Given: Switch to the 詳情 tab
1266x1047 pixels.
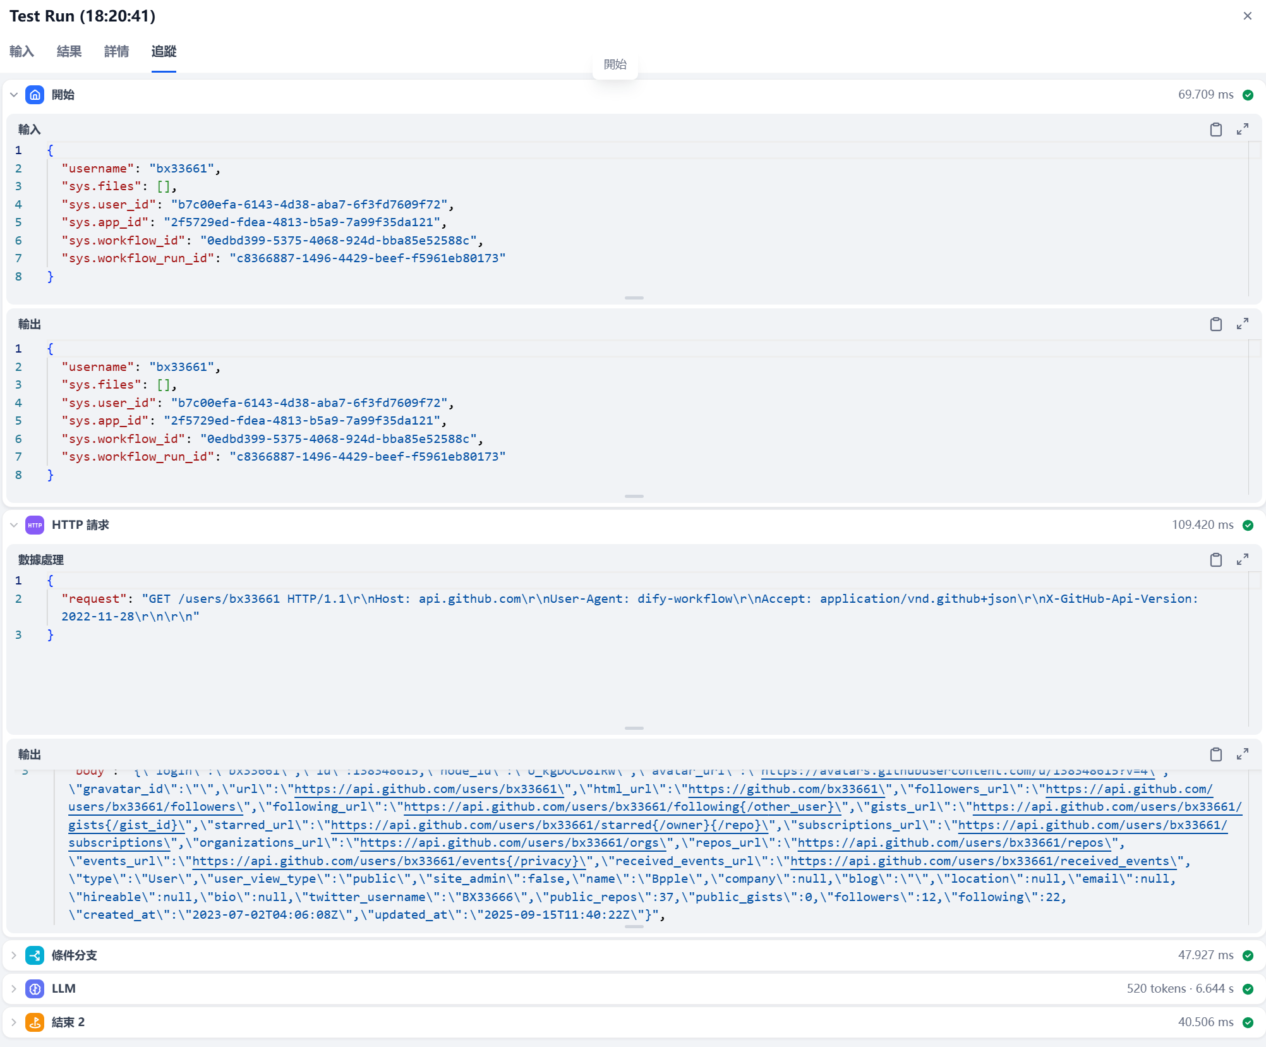Looking at the screenshot, I should click(116, 51).
